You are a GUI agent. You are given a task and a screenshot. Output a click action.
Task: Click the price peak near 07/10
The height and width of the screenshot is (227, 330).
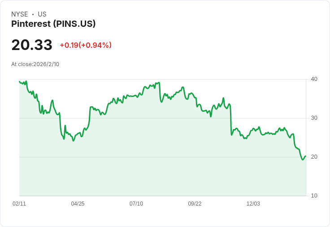pos(159,83)
